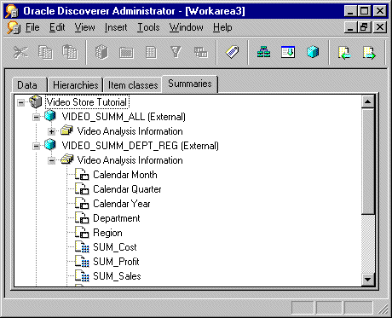This screenshot has height=318, width=392.
Task: Open the Insert menu
Action: (x=116, y=27)
